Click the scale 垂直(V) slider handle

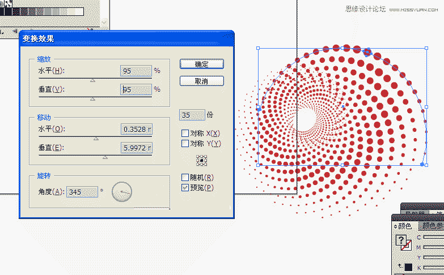pos(92,99)
